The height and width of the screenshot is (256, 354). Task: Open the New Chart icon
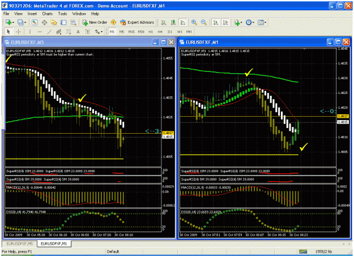[8, 22]
